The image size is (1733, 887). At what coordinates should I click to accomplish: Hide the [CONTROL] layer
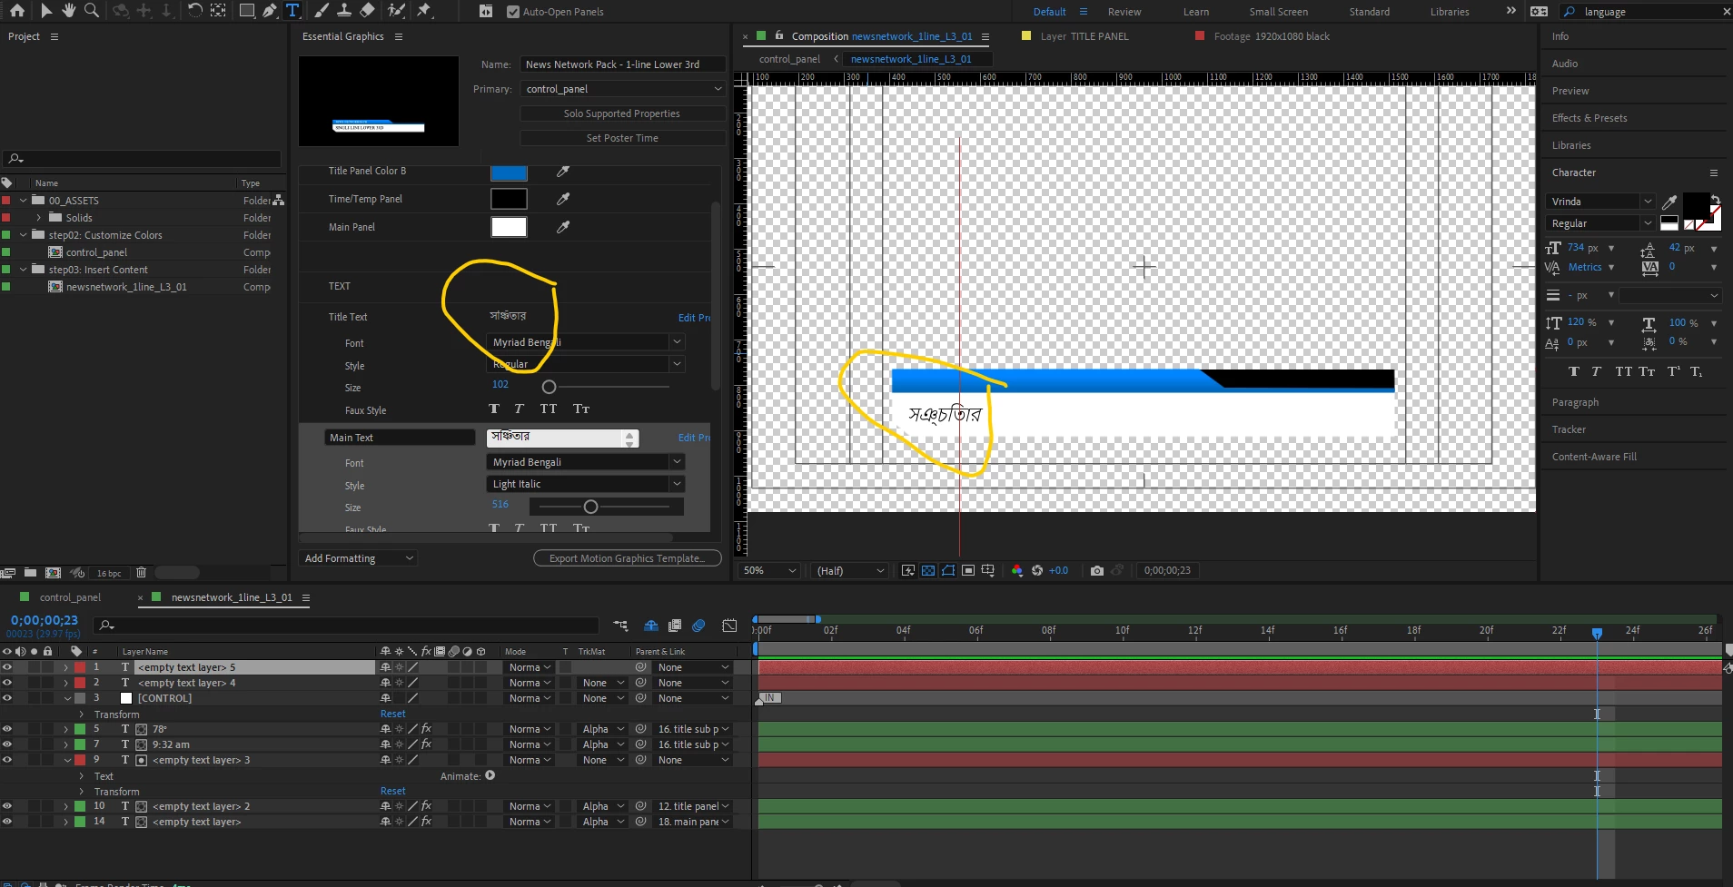click(7, 698)
